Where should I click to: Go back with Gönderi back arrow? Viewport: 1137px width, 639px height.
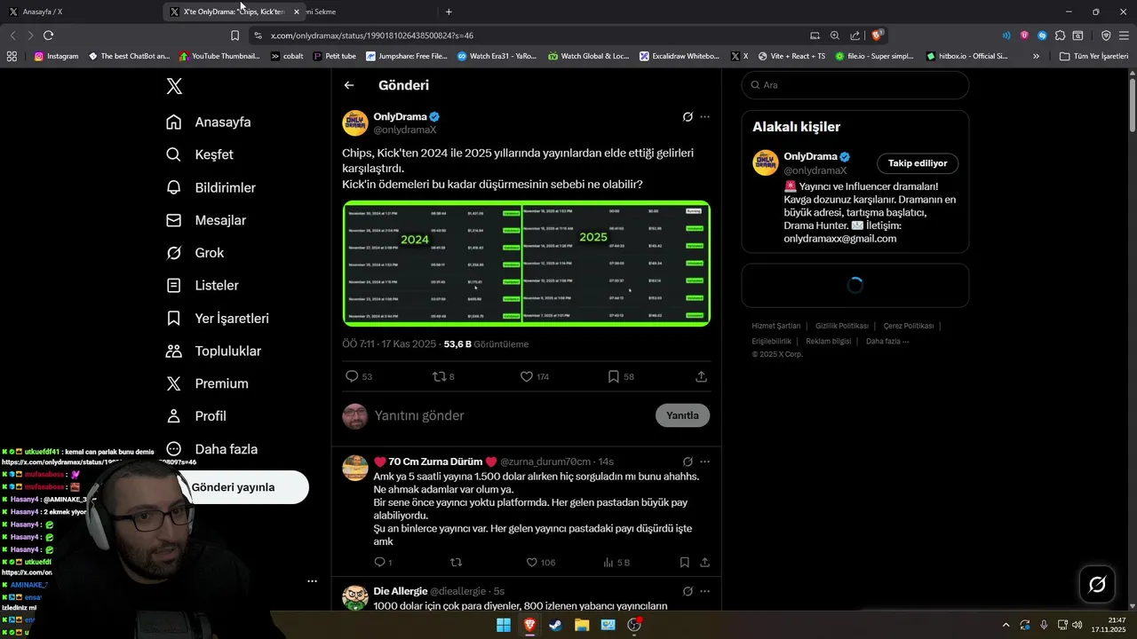[x=349, y=85]
